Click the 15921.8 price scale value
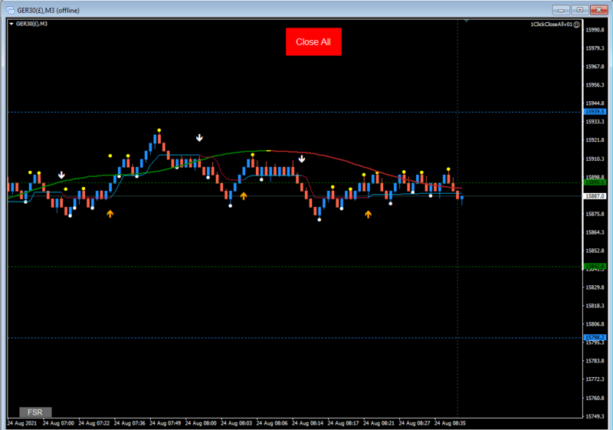 point(595,140)
